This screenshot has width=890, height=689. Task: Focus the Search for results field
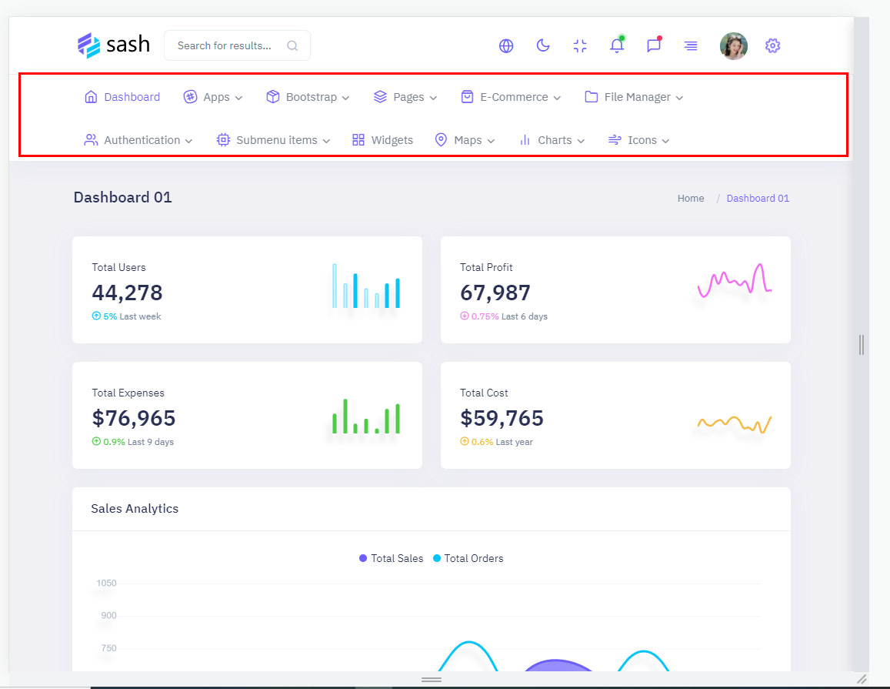225,46
